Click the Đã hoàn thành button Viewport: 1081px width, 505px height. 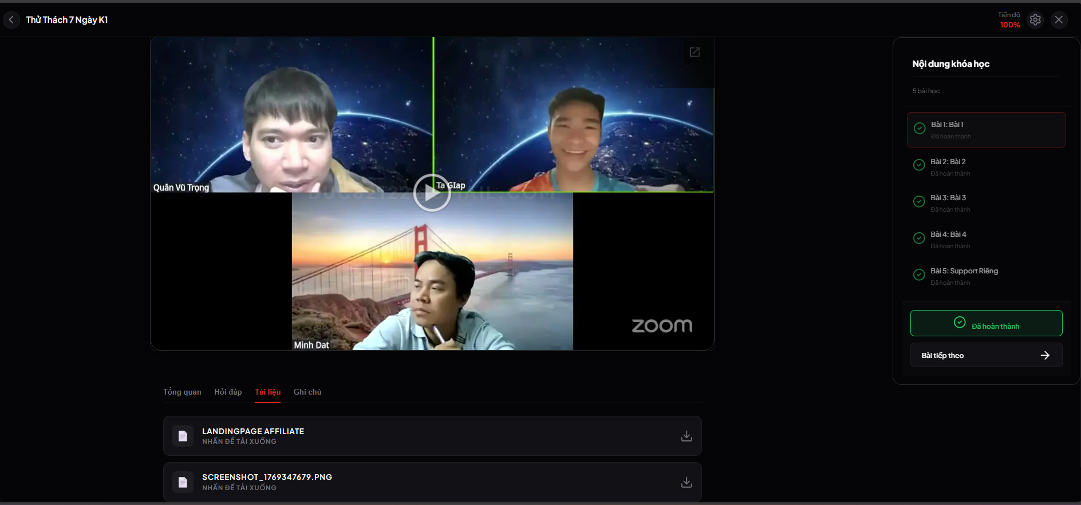click(986, 323)
